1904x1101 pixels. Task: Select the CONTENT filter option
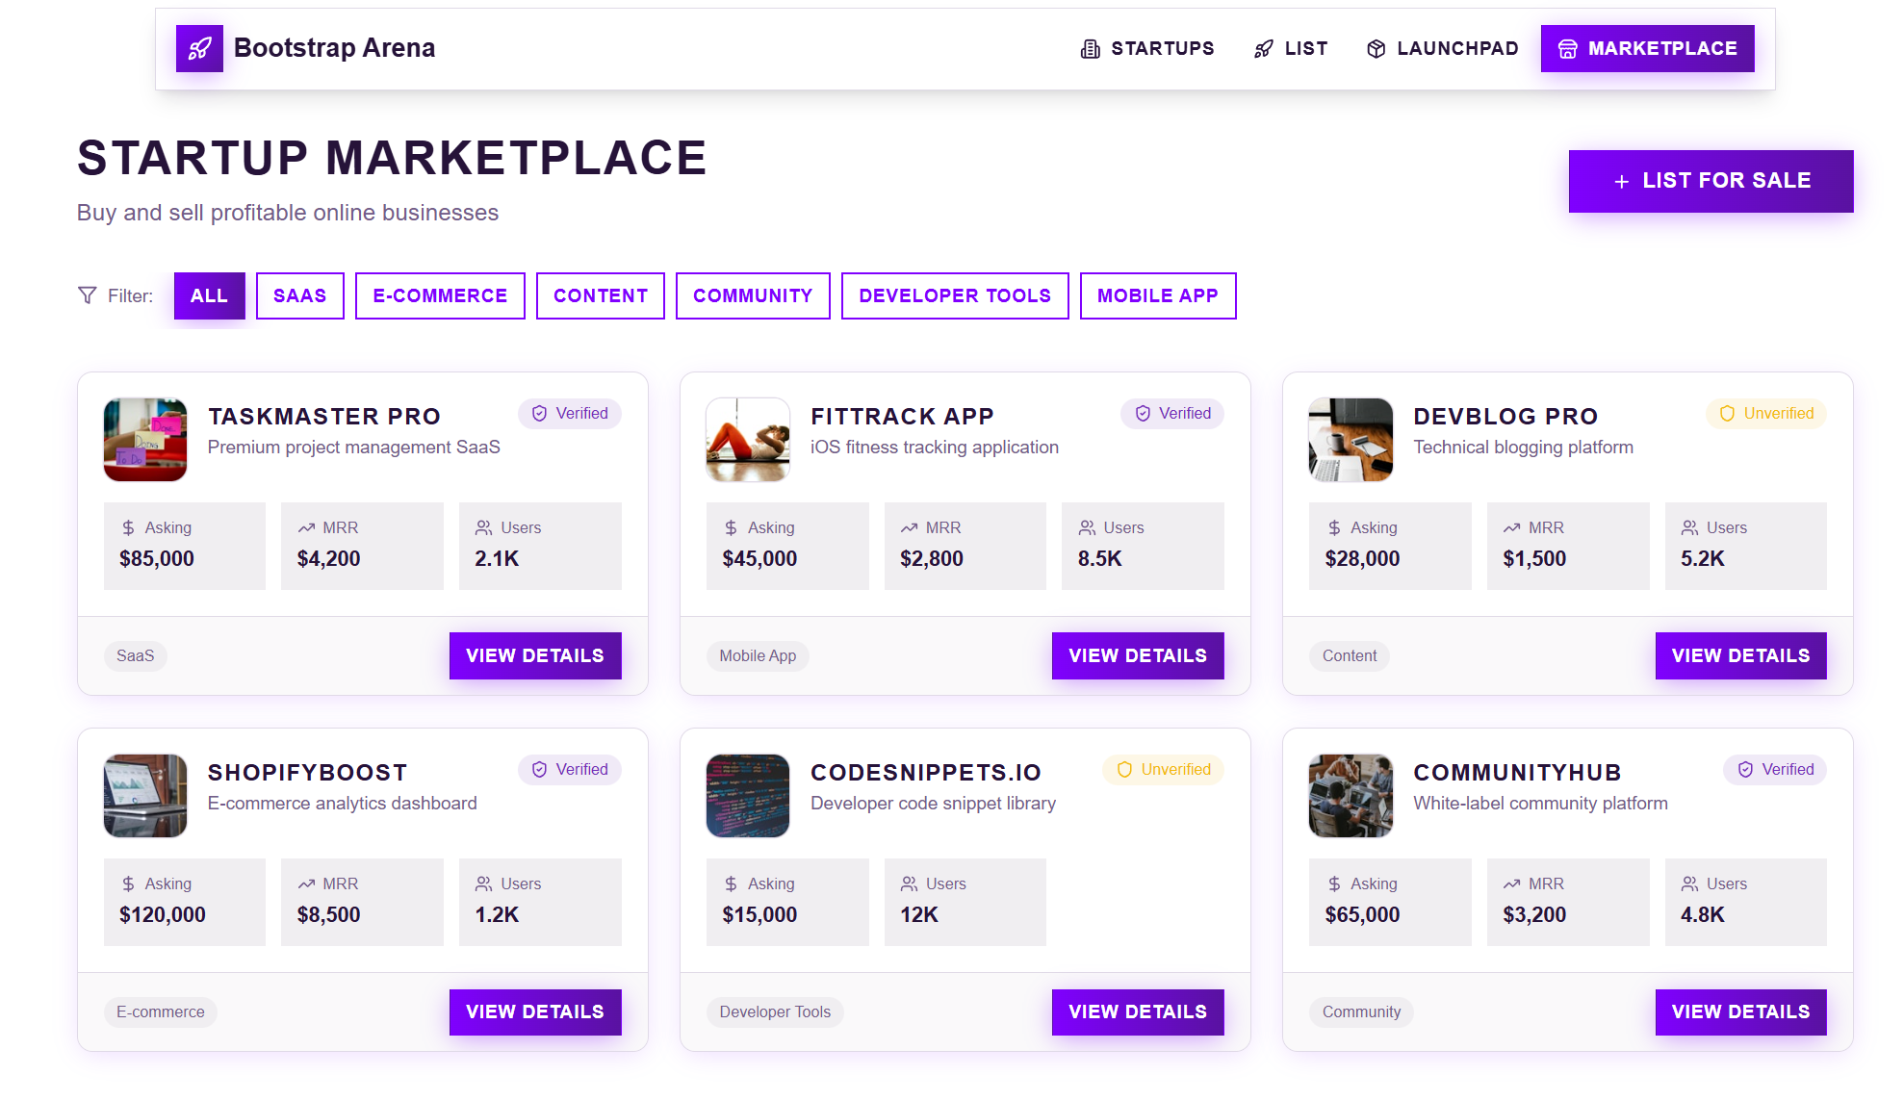600,295
